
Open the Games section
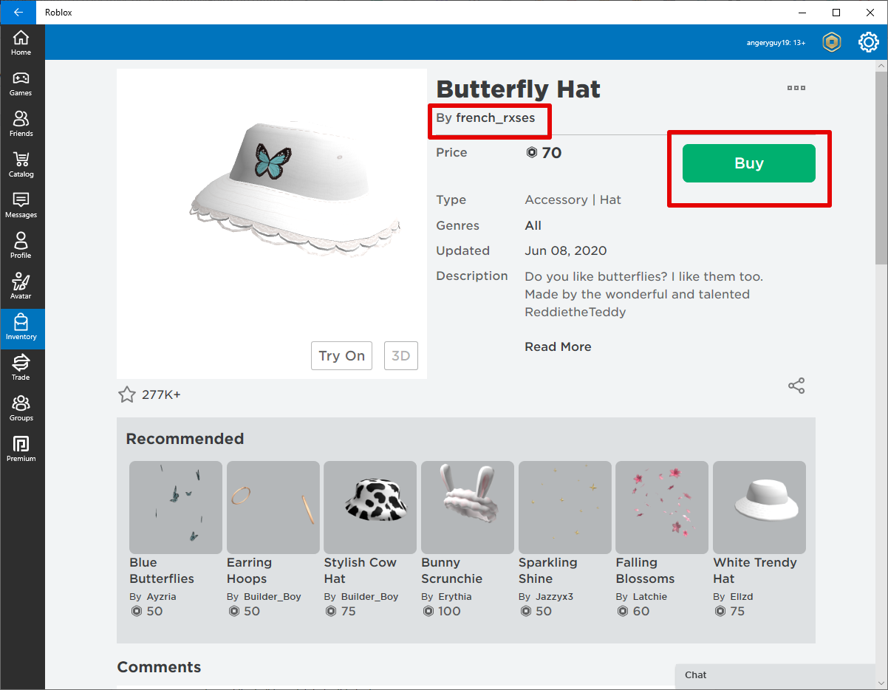21,83
